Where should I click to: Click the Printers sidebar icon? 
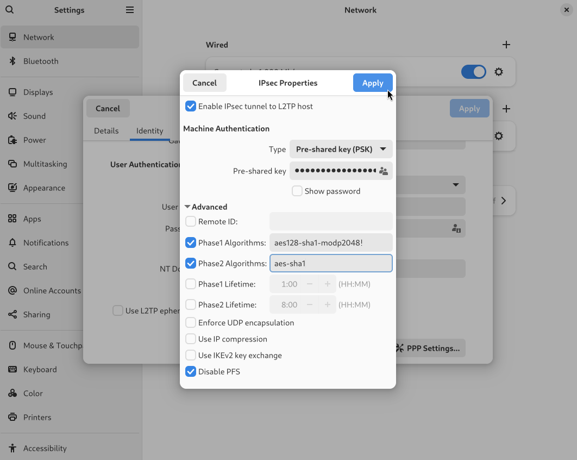click(x=12, y=417)
